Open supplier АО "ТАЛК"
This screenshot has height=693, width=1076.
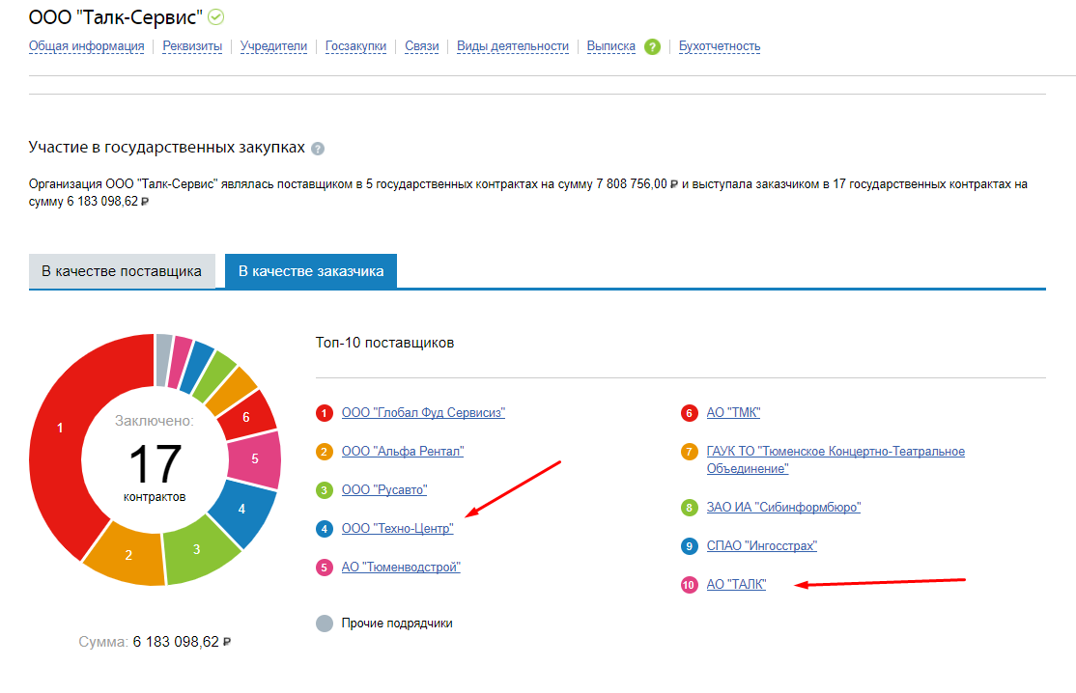point(736,584)
